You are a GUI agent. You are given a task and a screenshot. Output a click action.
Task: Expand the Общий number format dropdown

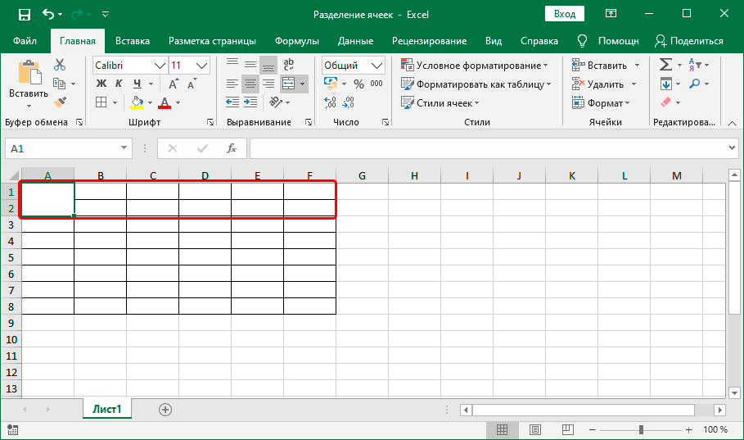[377, 66]
